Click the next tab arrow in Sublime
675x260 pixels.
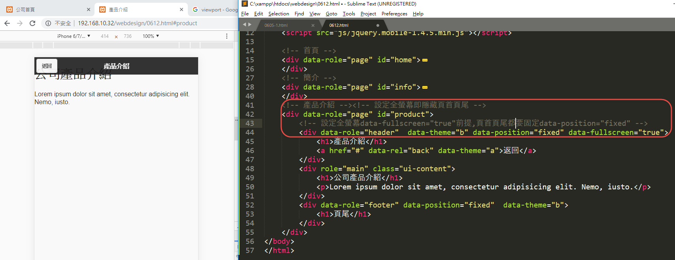(x=250, y=25)
